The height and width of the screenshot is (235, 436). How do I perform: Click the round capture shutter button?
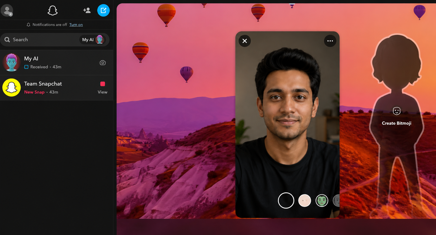pos(286,201)
